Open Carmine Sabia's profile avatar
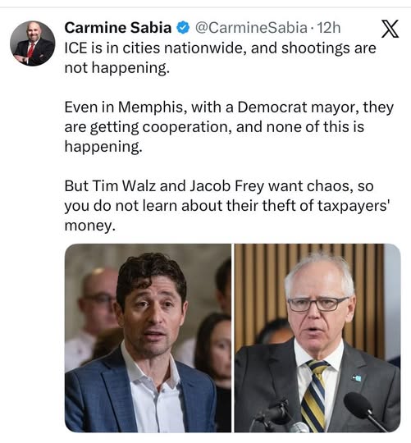 click(33, 43)
